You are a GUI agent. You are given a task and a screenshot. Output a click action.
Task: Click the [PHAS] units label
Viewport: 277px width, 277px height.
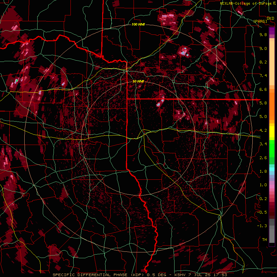pos(260,21)
